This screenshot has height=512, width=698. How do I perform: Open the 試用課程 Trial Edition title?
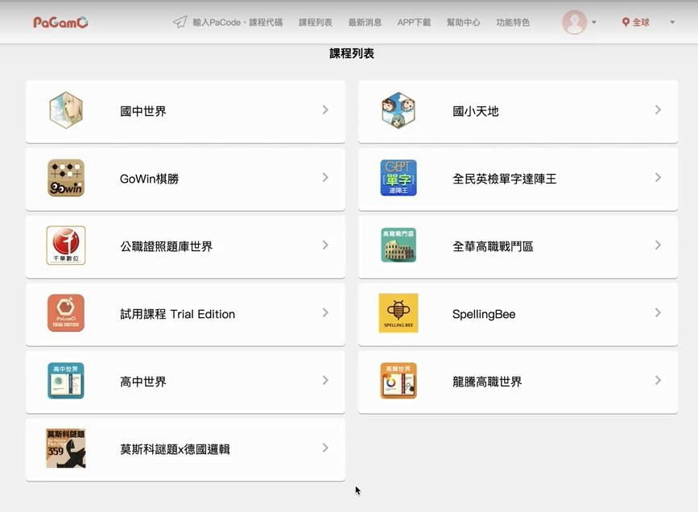[177, 314]
